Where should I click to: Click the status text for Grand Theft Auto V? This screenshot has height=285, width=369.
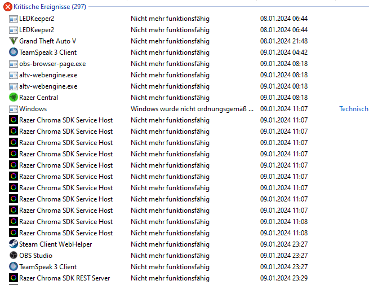click(170, 41)
